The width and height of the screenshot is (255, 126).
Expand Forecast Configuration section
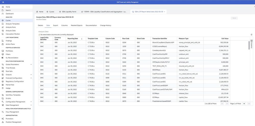(31, 78)
